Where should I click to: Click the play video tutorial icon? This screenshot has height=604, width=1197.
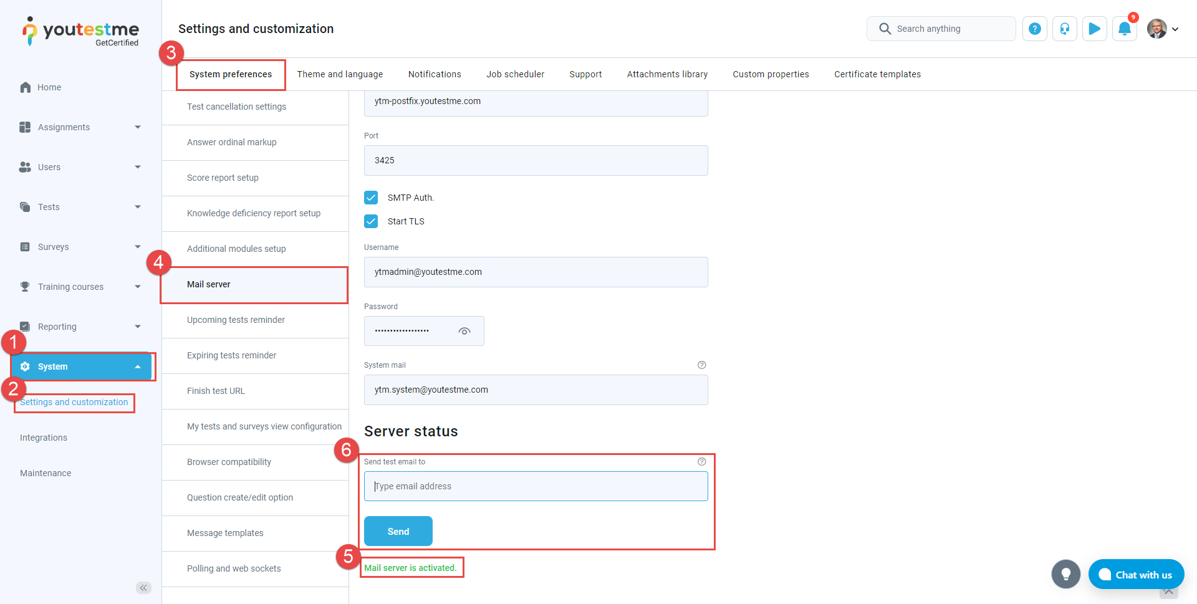[1094, 29]
